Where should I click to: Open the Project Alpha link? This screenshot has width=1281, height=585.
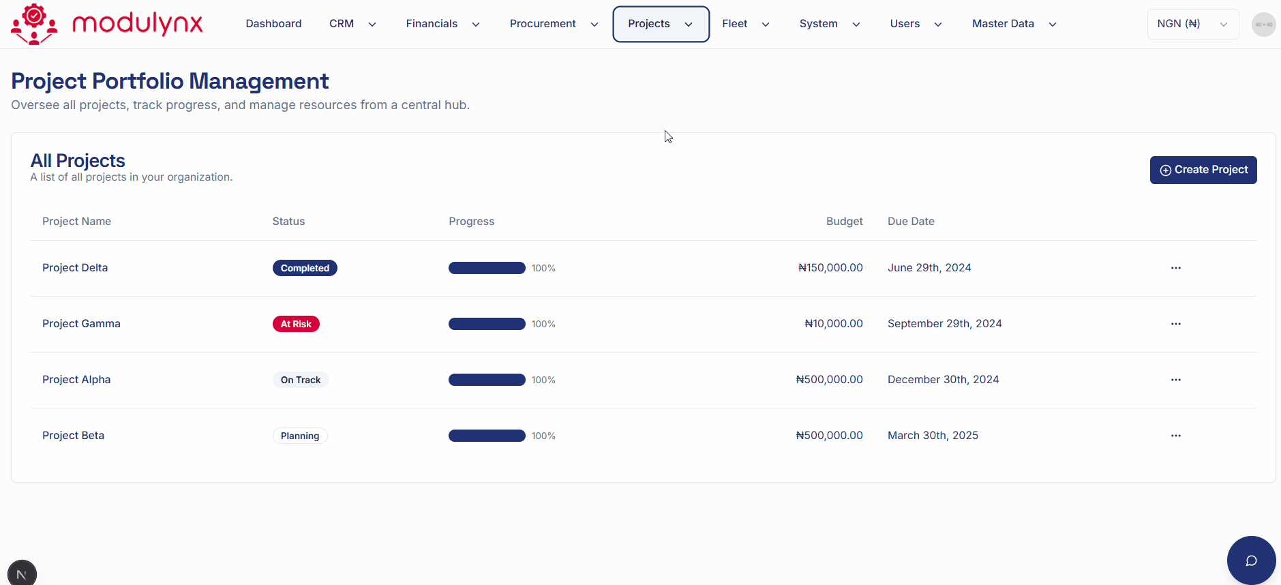(76, 380)
